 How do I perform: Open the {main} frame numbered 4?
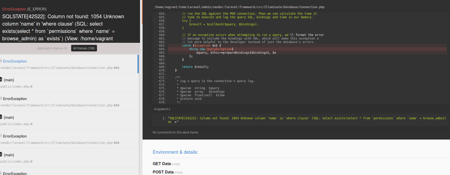pyautogui.click(x=69, y=83)
